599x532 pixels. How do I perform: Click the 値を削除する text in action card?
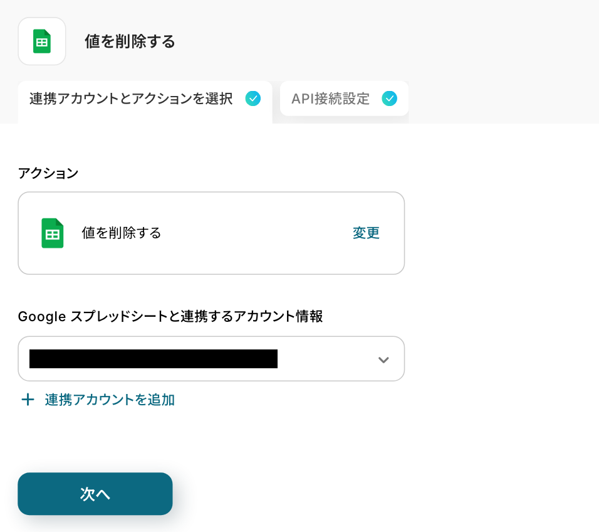(122, 233)
